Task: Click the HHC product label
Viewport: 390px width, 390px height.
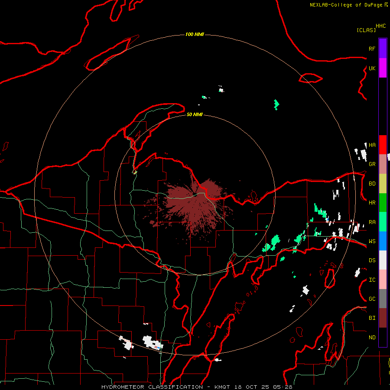Action: [380, 26]
